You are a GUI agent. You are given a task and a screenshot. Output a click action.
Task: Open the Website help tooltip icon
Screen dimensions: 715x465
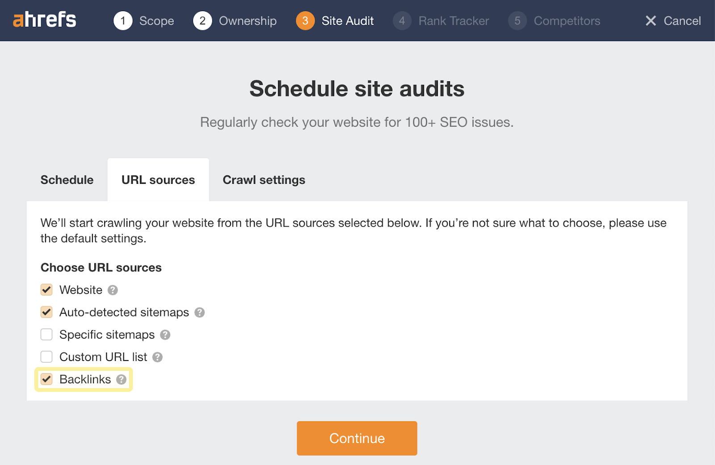[x=114, y=290]
